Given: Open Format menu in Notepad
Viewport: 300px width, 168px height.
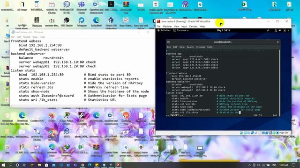Looking at the screenshot, I should 26,37.
